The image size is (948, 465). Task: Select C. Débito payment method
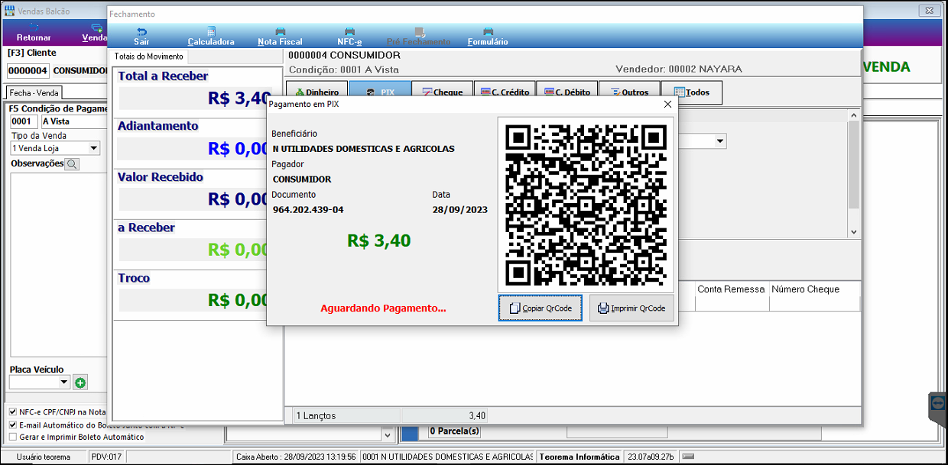coord(567,92)
